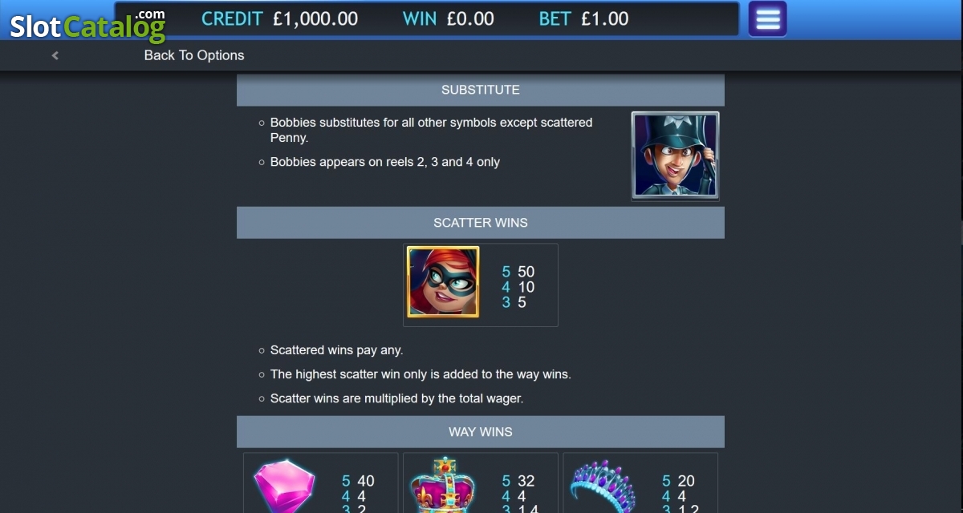The height and width of the screenshot is (513, 963).
Task: Click the SCATTER WINS section header
Action: tap(481, 223)
